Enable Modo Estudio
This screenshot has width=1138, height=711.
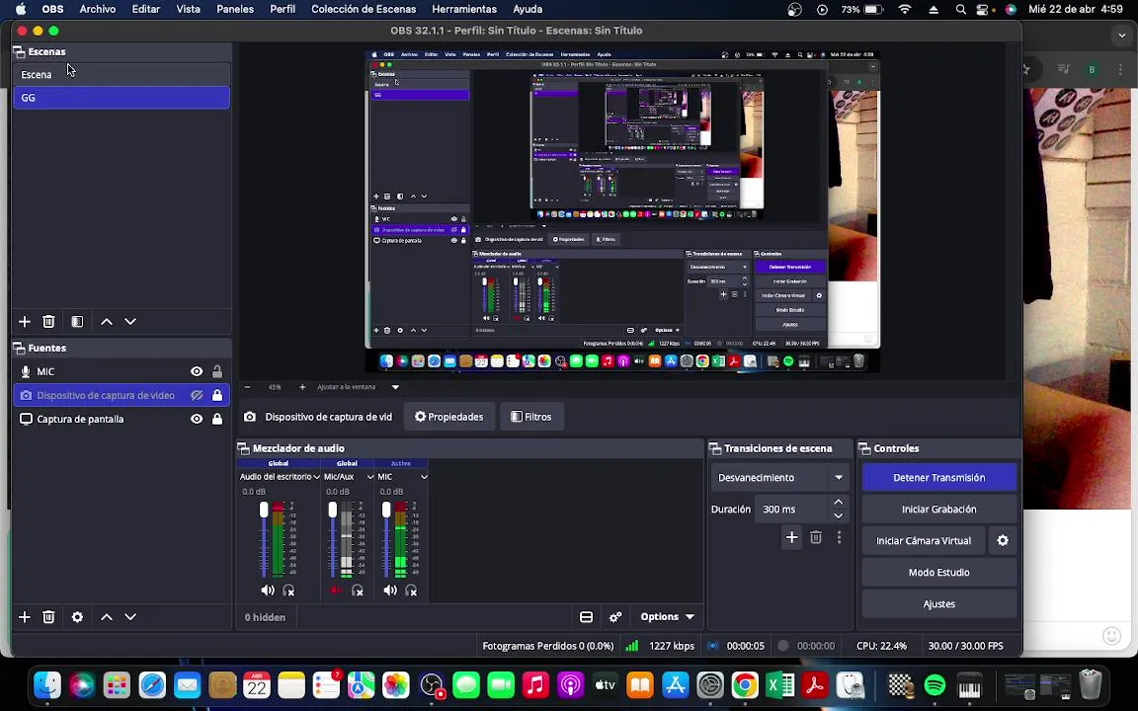[939, 573]
